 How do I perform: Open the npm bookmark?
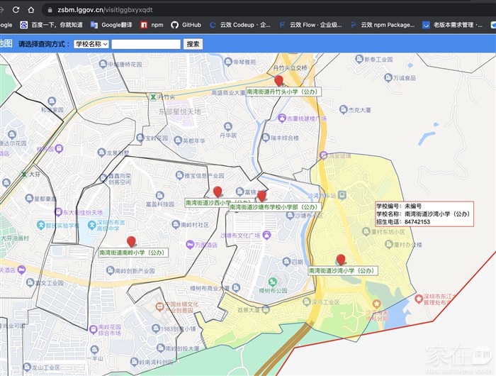(x=151, y=25)
